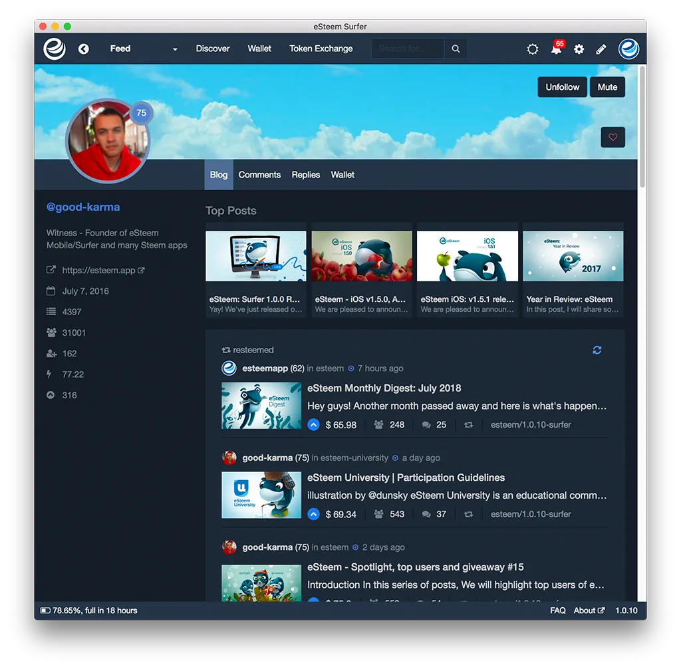Open top post eSteem iOS: v1.5.1 release
The width and height of the screenshot is (681, 669).
click(468, 270)
